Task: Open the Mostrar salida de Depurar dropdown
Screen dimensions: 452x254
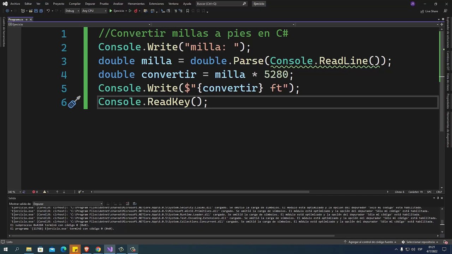Action: click(x=68, y=204)
